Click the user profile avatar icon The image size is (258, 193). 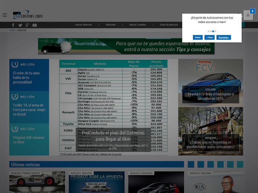(248, 15)
